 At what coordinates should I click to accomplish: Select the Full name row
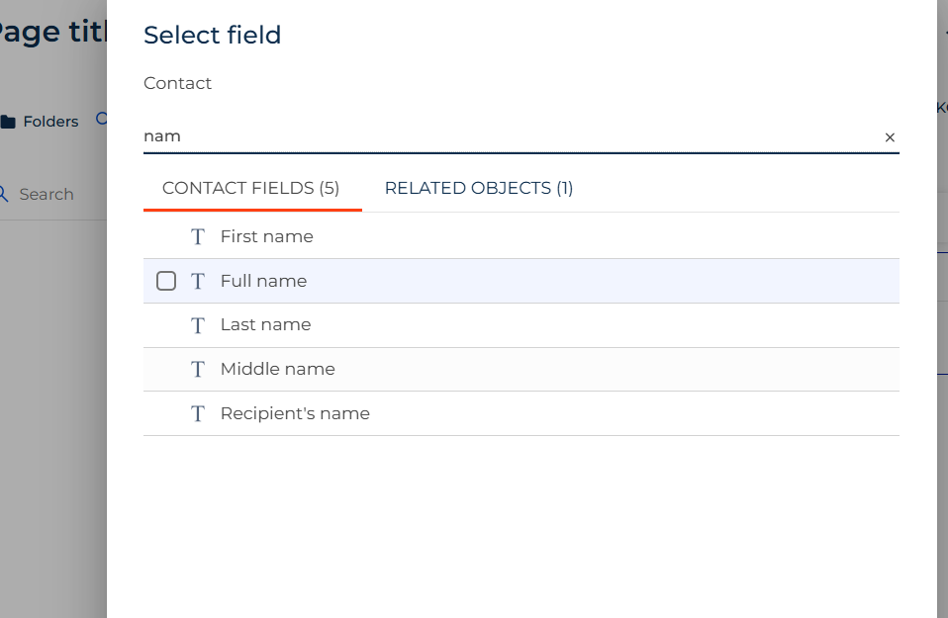pos(521,281)
